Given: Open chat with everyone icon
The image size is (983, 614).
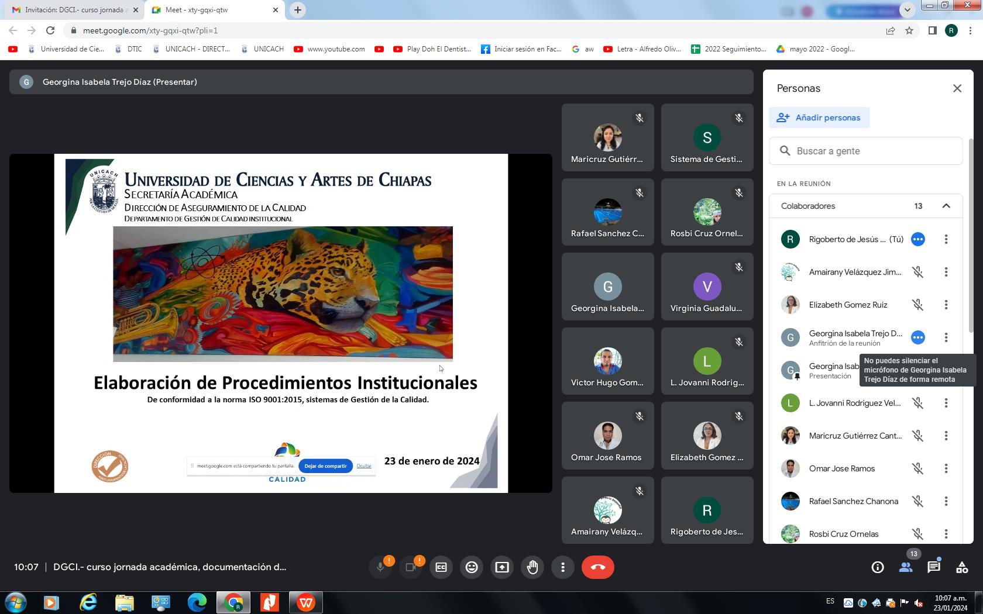Looking at the screenshot, I should tap(934, 567).
